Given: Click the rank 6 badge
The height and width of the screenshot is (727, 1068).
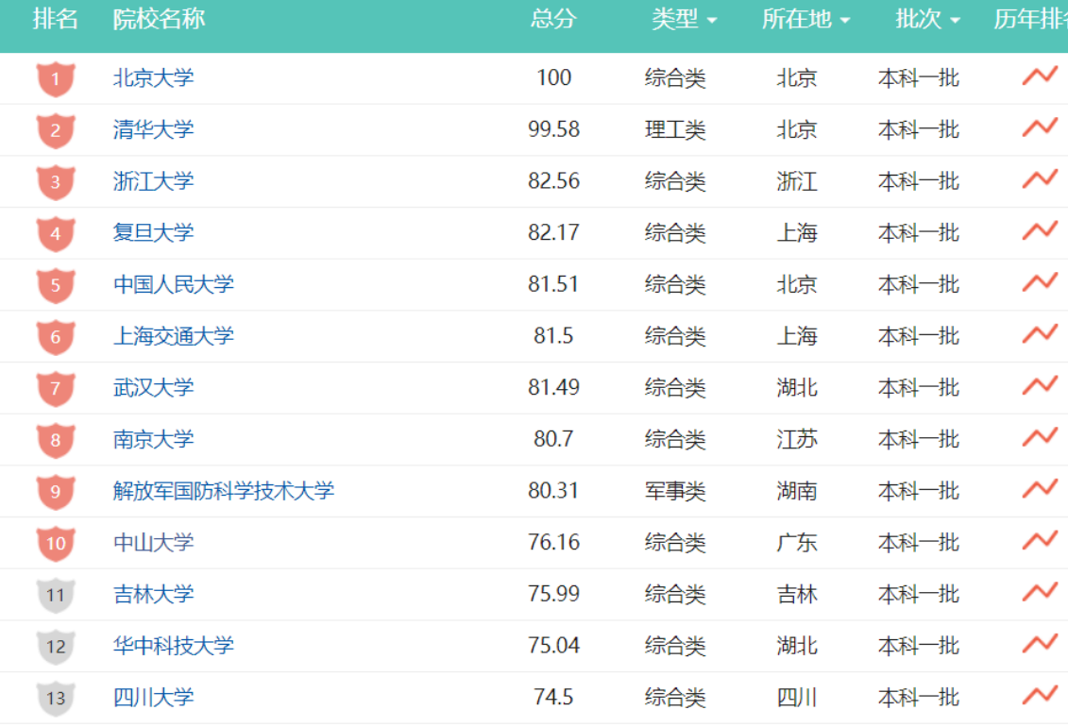Looking at the screenshot, I should click(x=56, y=337).
